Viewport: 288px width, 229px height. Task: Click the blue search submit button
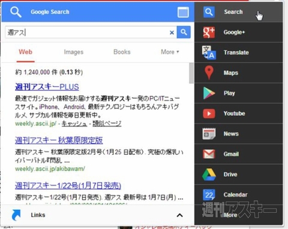click(184, 32)
